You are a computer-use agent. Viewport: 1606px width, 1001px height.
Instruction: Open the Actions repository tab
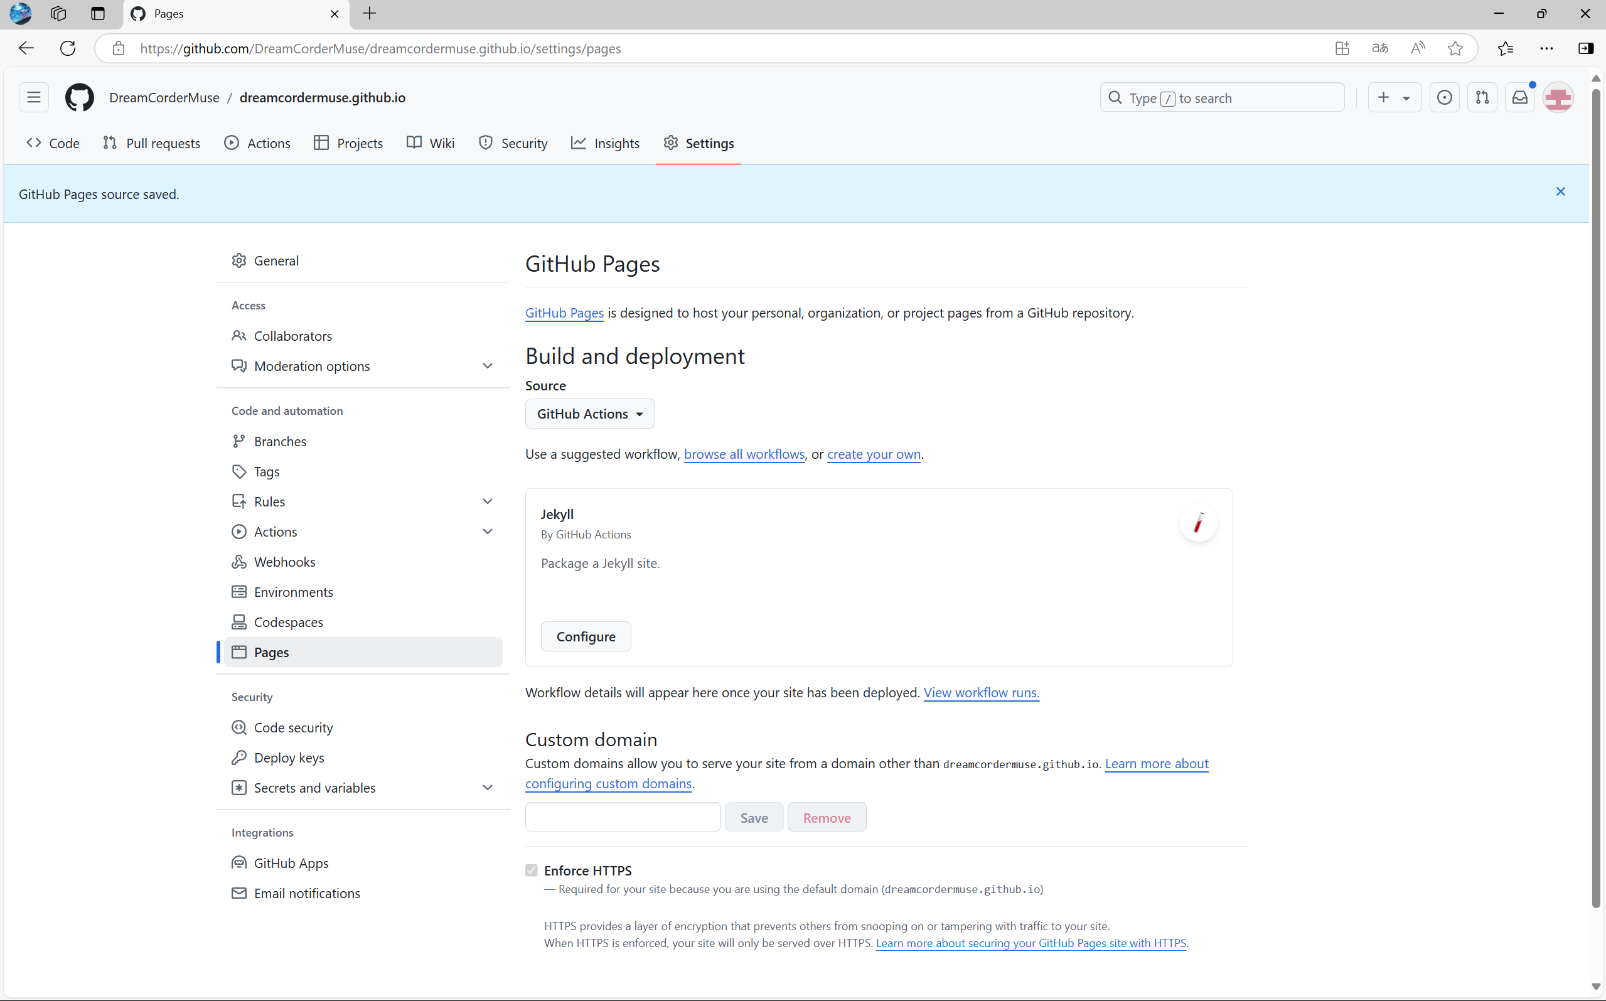pos(257,143)
